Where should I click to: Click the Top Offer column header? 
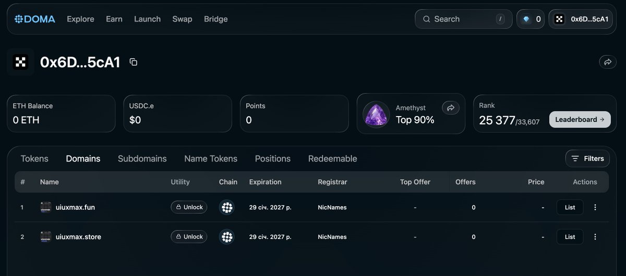click(x=415, y=182)
